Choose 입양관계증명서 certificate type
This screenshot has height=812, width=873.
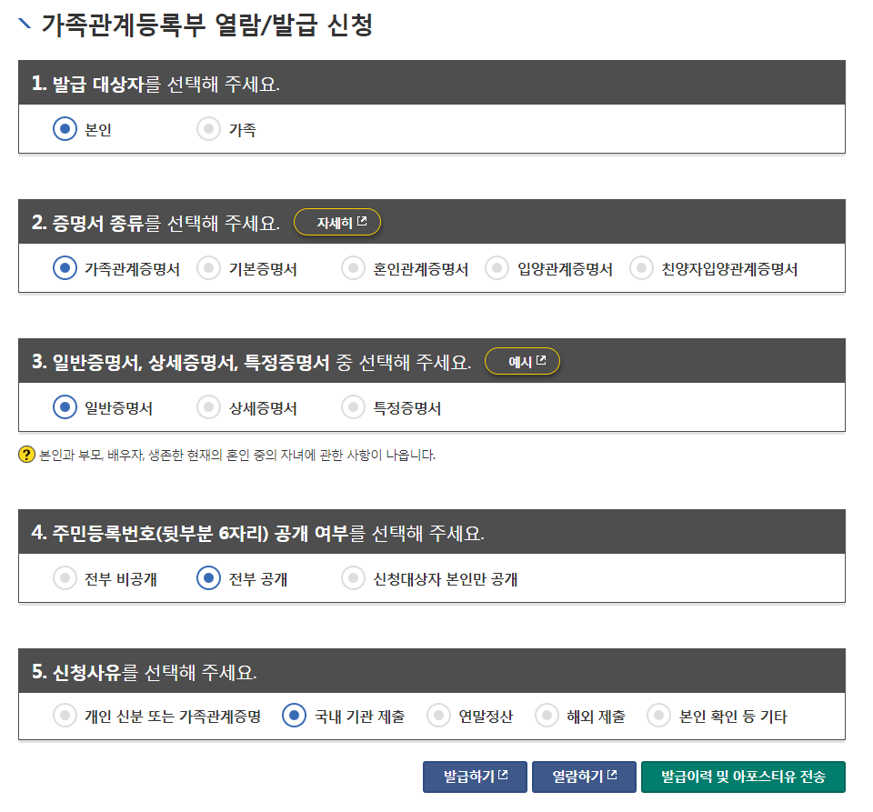(x=497, y=268)
